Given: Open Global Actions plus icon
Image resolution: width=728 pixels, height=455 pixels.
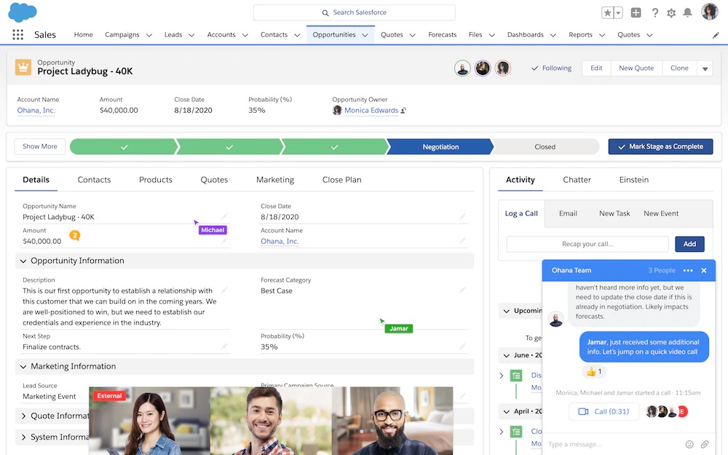Looking at the screenshot, I should [636, 12].
